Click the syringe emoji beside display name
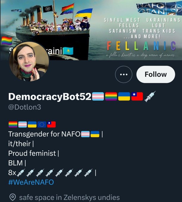182x202 pixels. coord(150,96)
